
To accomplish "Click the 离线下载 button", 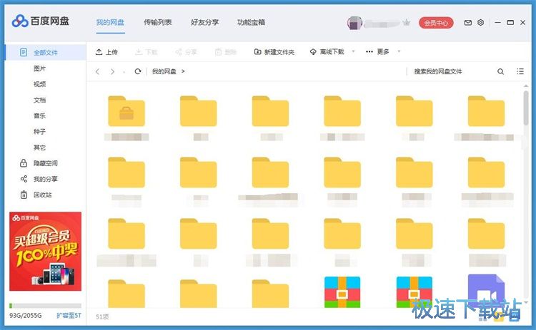I will point(327,52).
